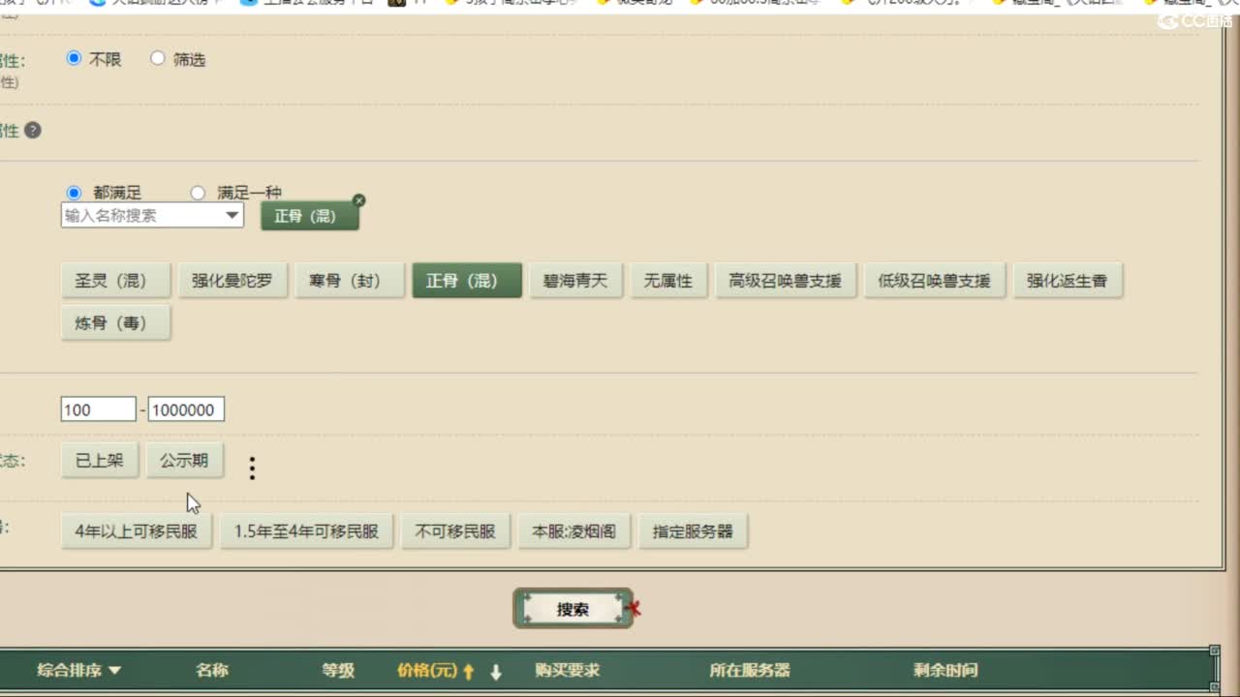Click the 名称 column header
The image size is (1240, 697).
[212, 670]
